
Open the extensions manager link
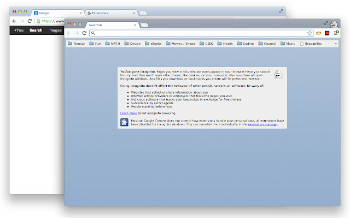coord(262,124)
